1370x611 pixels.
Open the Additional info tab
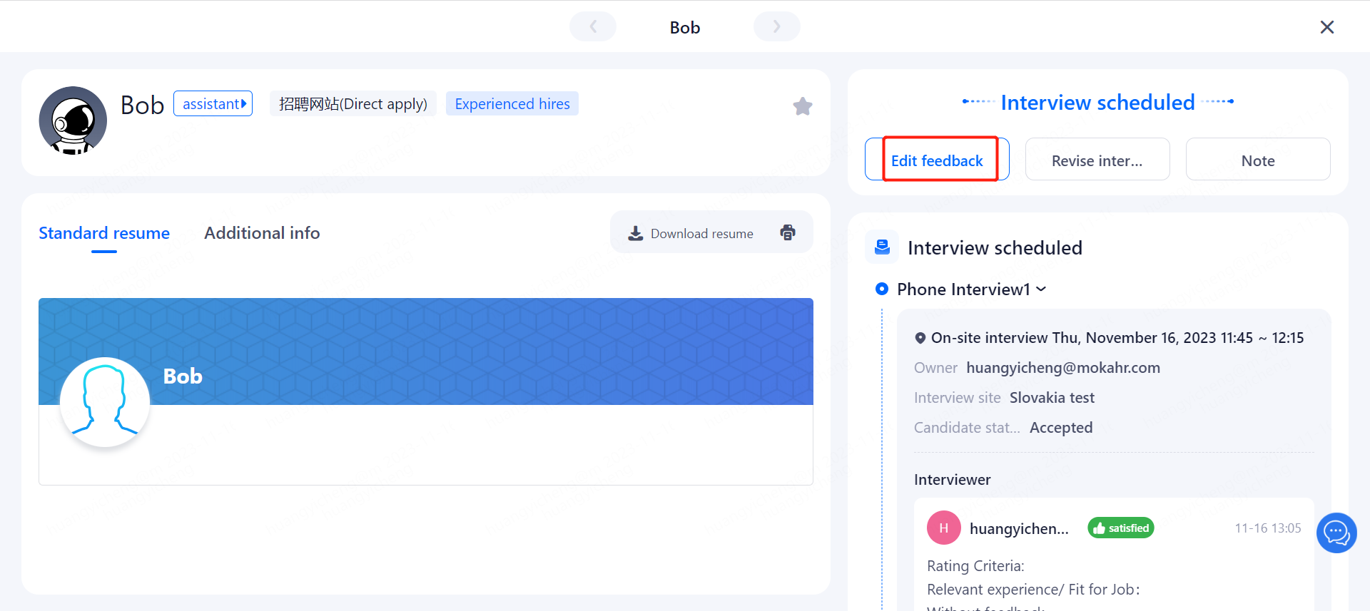[262, 233]
